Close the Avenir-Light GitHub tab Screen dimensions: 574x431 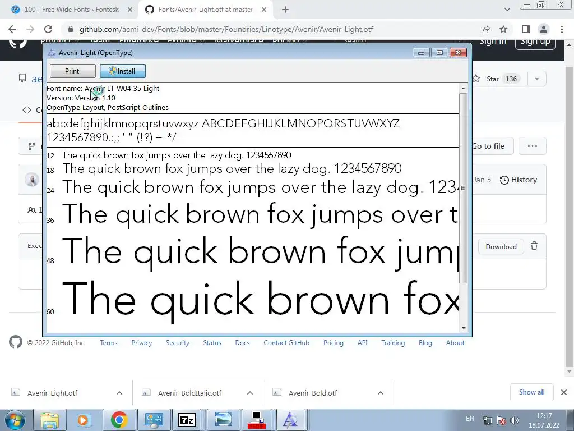click(264, 10)
